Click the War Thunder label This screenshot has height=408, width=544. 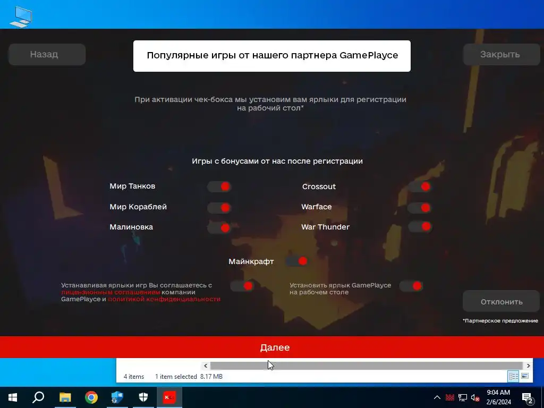[325, 227]
